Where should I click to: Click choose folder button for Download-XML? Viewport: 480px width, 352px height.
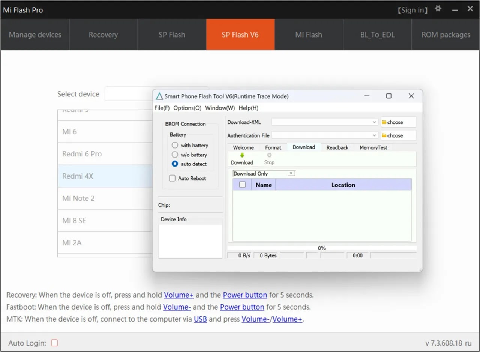click(x=398, y=122)
